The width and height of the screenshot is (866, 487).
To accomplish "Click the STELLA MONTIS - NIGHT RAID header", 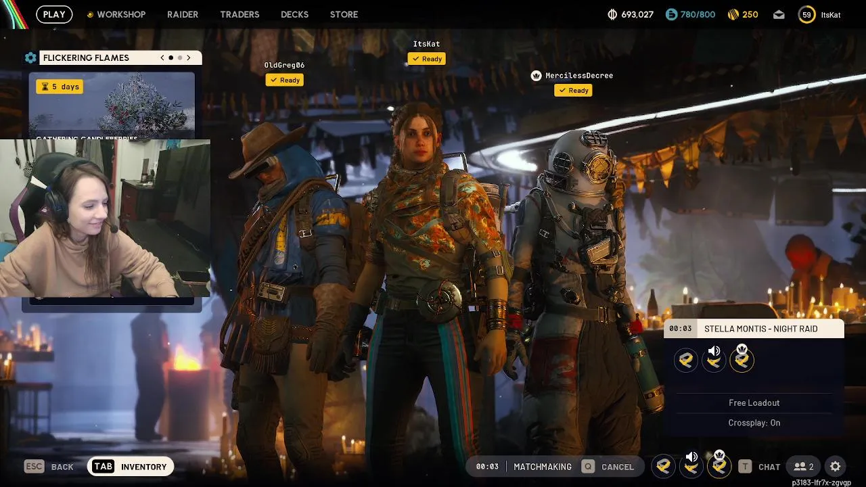I will coord(761,329).
